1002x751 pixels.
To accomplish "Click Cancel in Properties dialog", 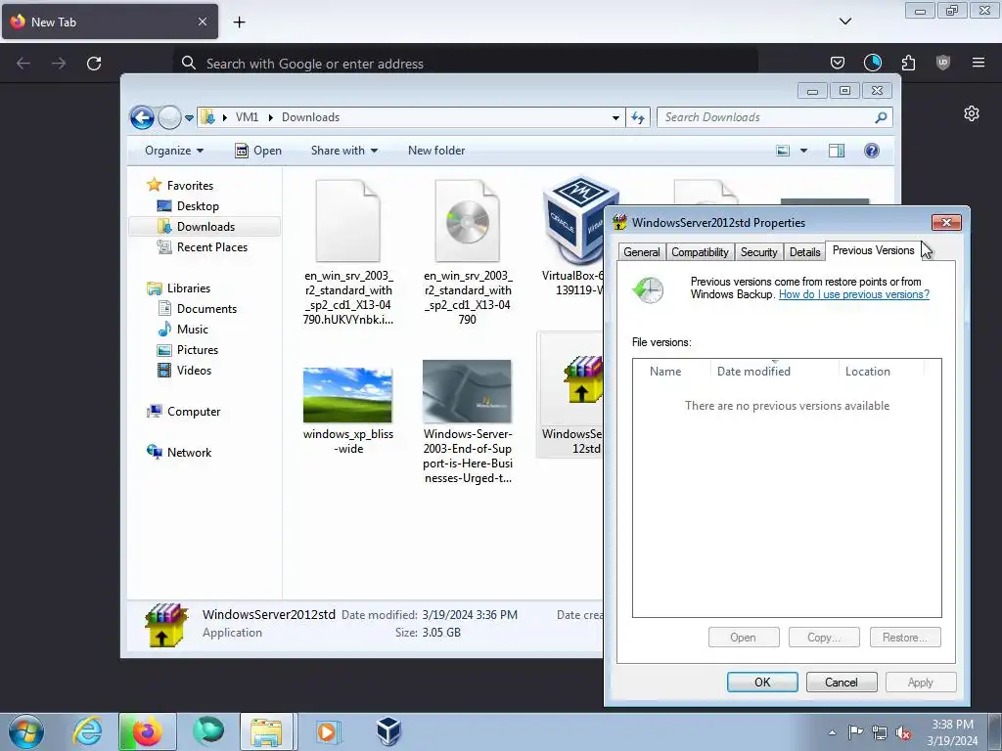I will pos(841,682).
